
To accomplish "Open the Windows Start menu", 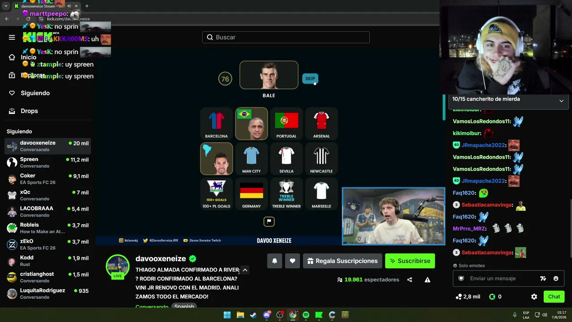I will click(x=227, y=315).
